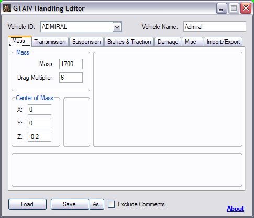Close the GTAIV Handling Editor window
Image resolution: width=254 pixels, height=218 pixels.
pos(246,8)
